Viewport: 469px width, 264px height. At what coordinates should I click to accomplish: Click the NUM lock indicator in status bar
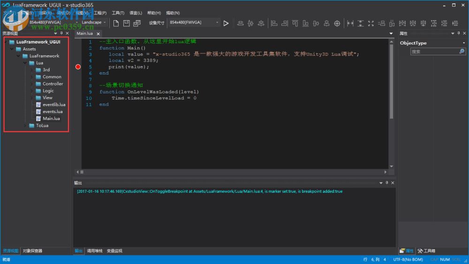(445, 259)
